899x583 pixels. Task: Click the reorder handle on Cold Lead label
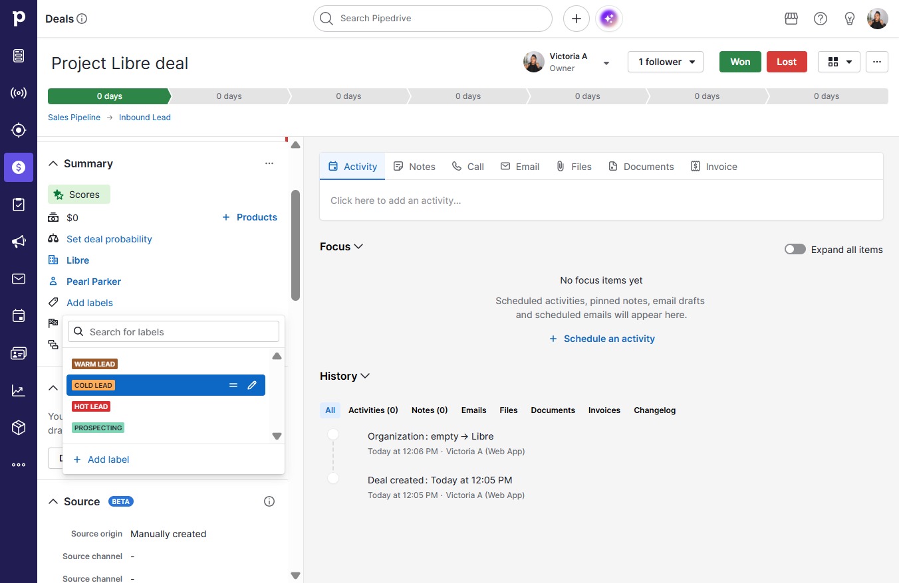point(233,385)
